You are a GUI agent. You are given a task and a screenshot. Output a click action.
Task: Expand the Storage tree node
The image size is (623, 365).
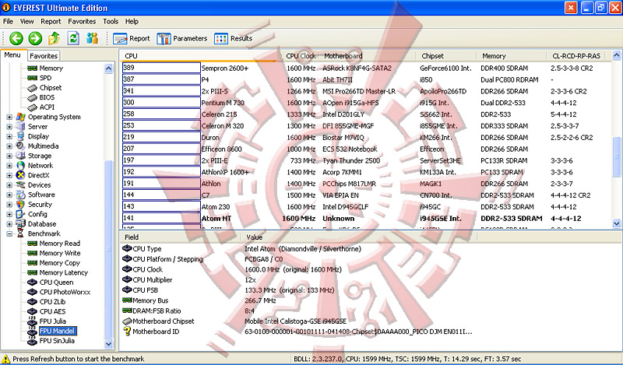(x=9, y=156)
